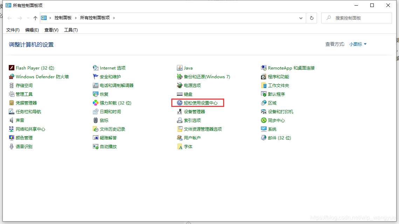Open the 文件历史记录 link

[112, 129]
